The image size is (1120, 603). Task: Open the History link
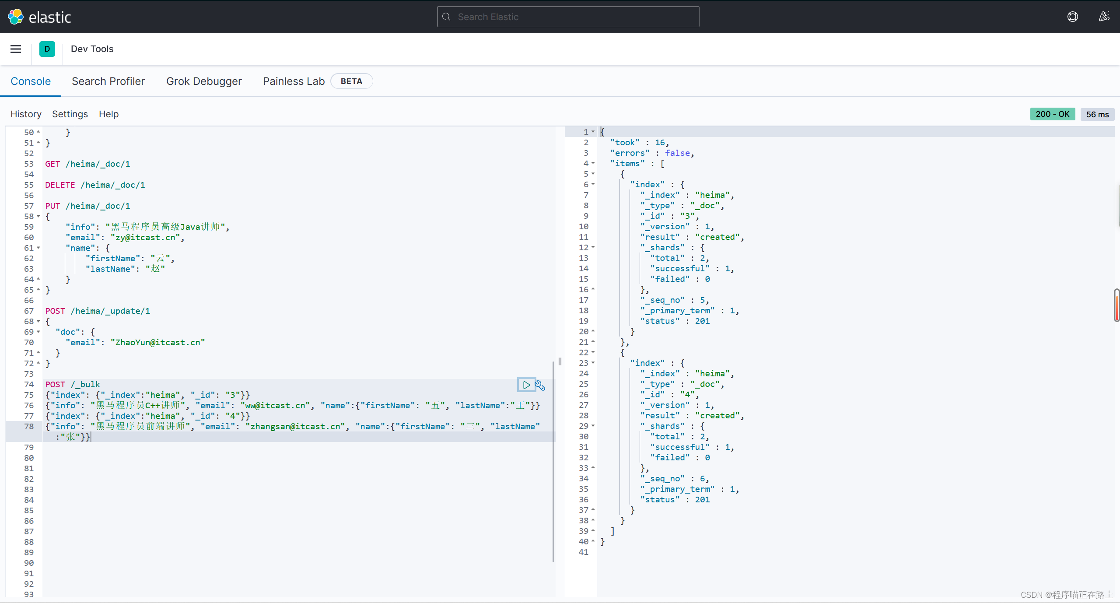pos(26,114)
